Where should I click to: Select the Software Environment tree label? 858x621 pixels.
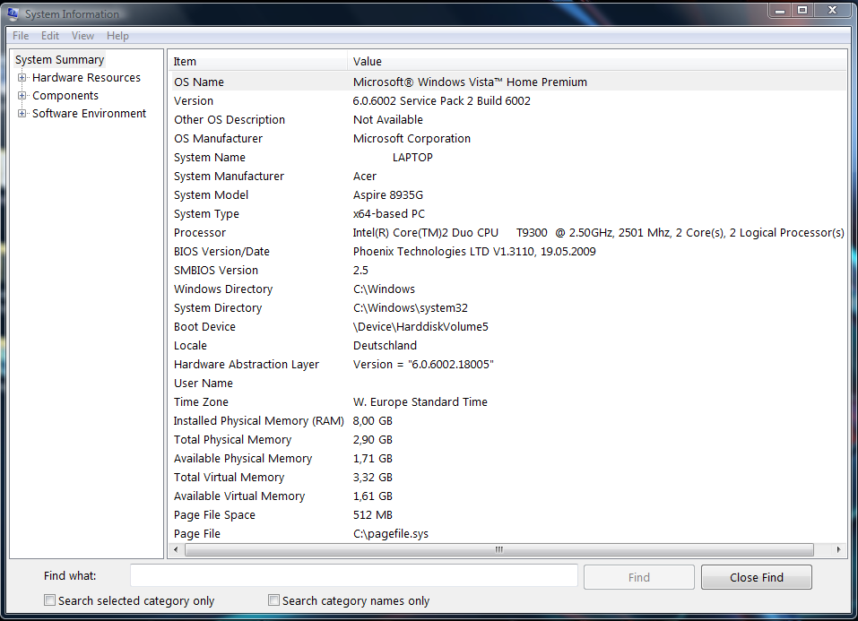click(89, 113)
